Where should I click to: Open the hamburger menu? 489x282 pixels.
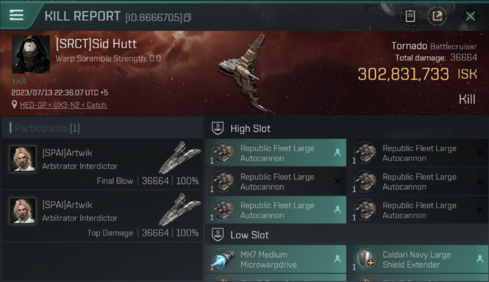(x=17, y=15)
